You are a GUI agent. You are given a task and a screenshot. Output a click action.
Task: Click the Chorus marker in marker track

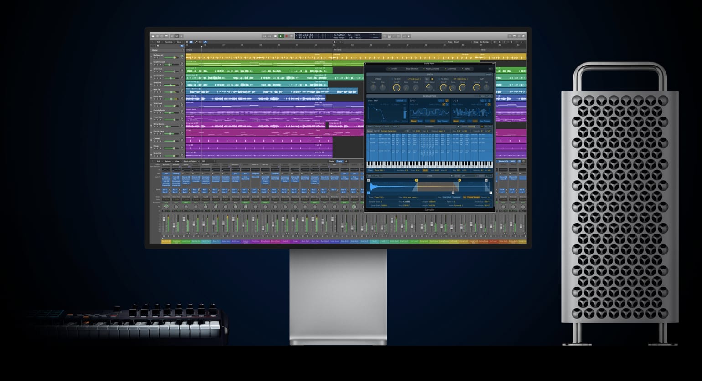(x=189, y=50)
